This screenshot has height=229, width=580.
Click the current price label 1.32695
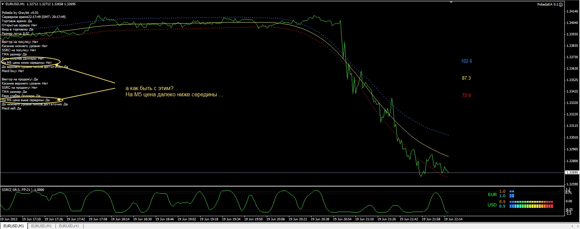(x=572, y=172)
